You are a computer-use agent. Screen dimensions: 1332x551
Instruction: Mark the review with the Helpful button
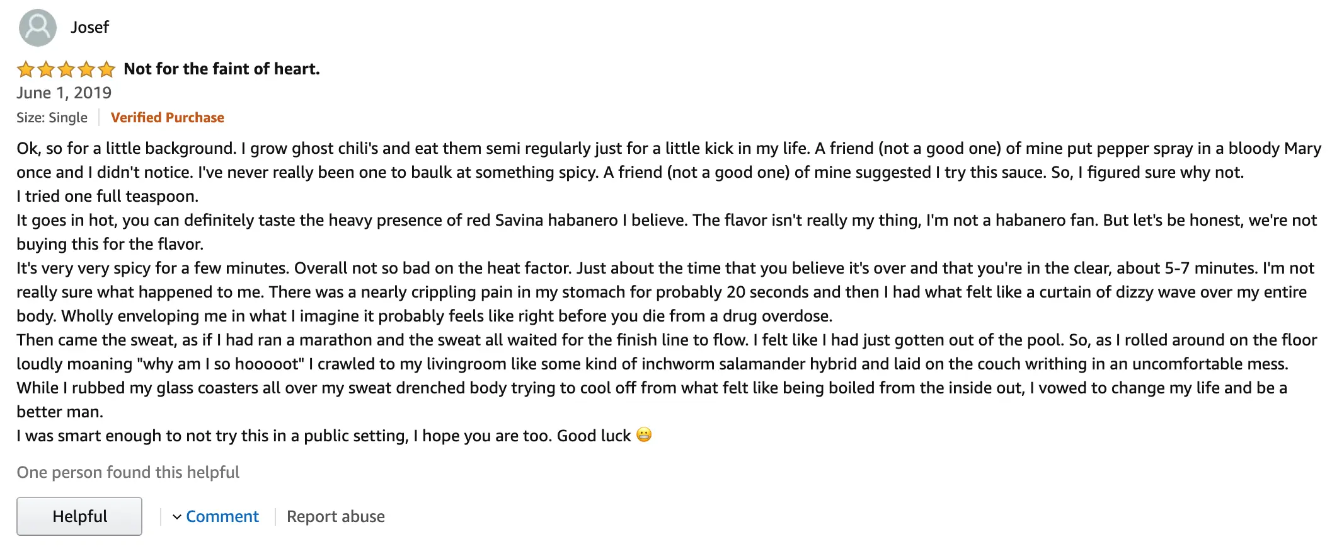pos(79,516)
